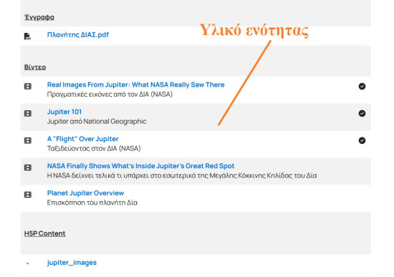Click the film icon beside Jupiter 101
Screen dimensions: 394x277
click(x=28, y=114)
